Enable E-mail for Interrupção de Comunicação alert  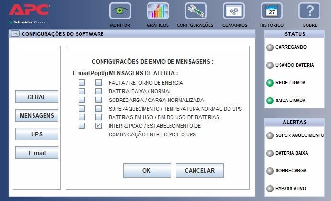tap(82, 126)
